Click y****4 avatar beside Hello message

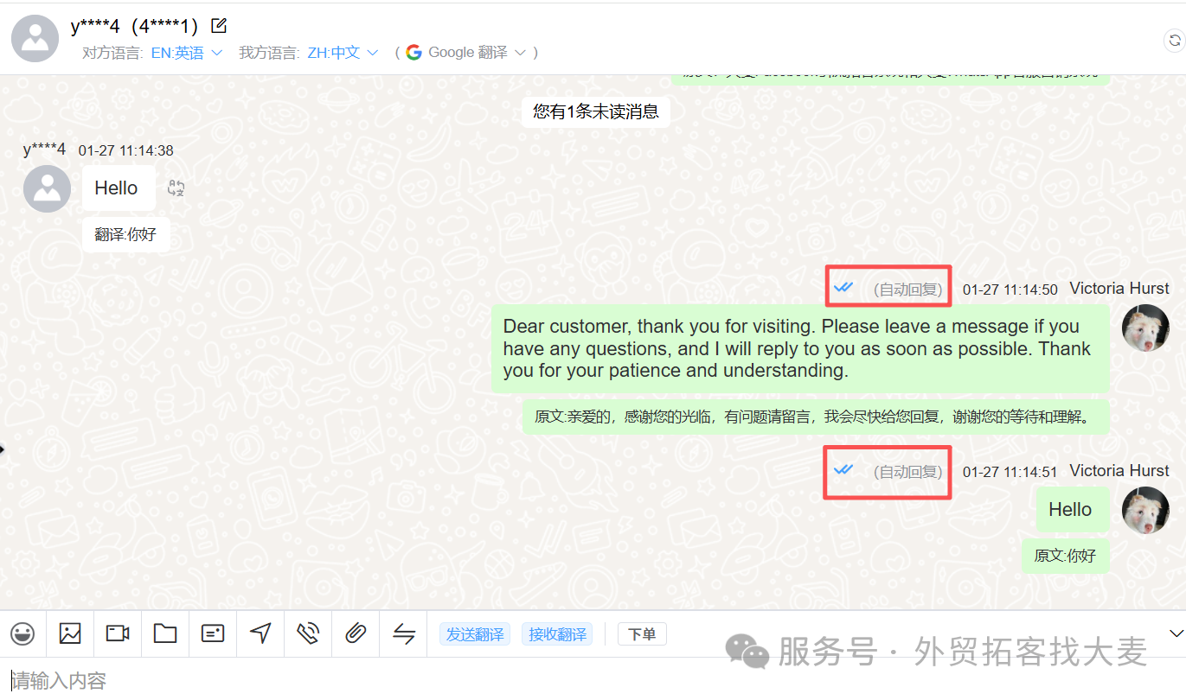[47, 188]
